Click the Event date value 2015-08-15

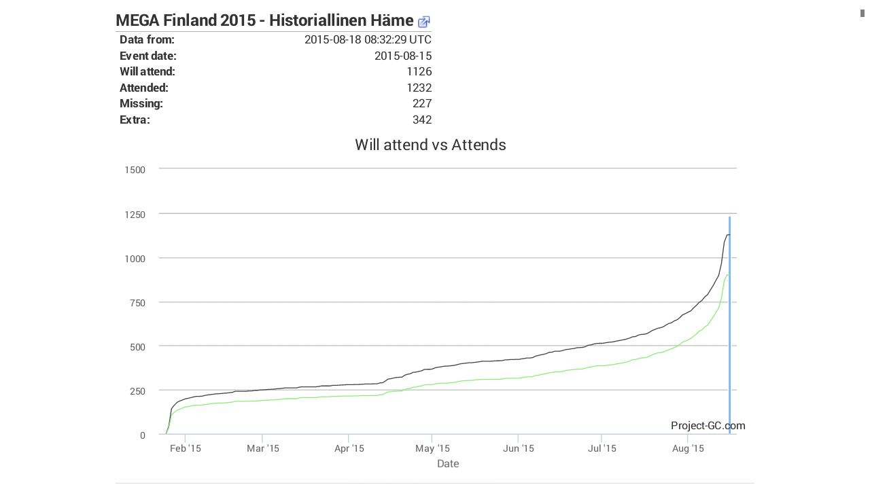click(403, 56)
